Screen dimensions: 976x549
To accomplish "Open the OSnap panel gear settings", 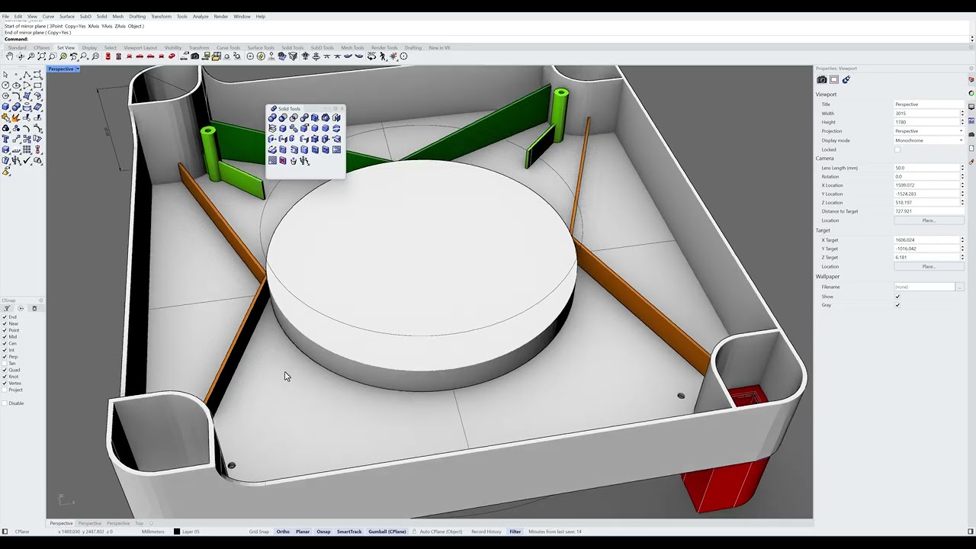I will click(41, 300).
